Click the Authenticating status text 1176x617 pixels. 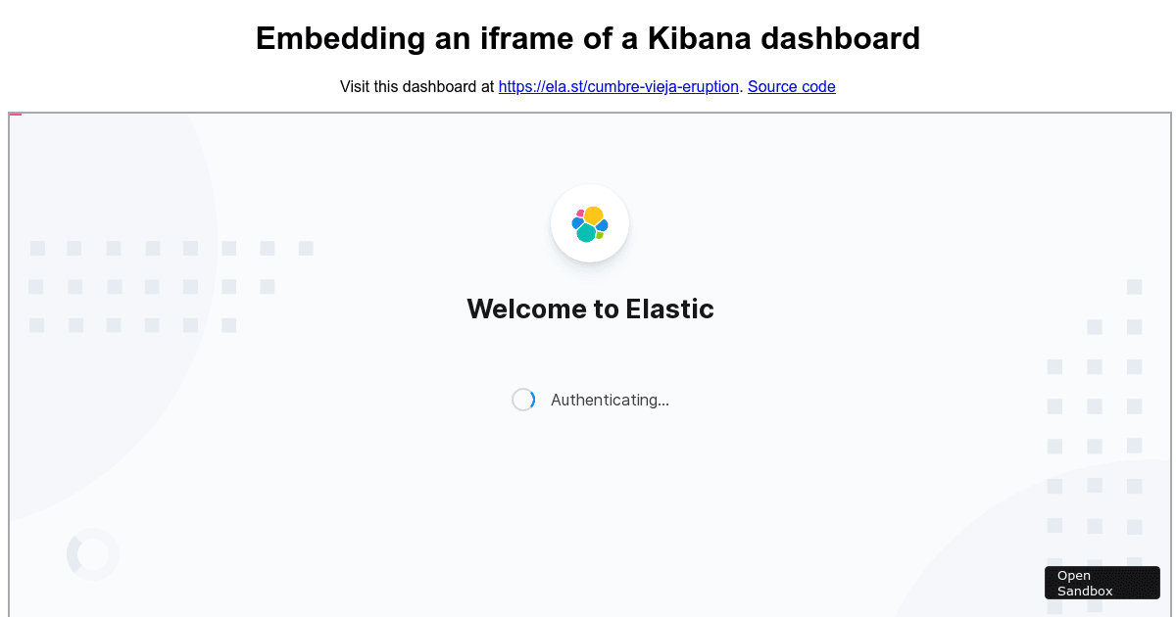coord(610,400)
